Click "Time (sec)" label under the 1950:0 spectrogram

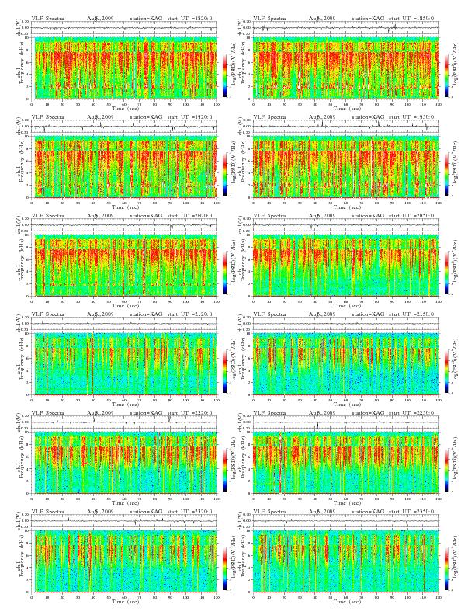347,207
